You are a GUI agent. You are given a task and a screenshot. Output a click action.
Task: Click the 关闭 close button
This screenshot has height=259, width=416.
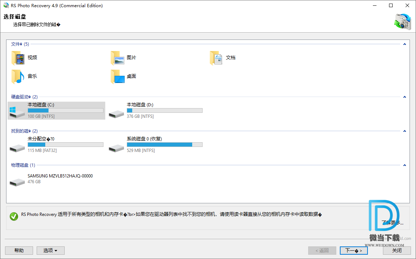click(397, 250)
